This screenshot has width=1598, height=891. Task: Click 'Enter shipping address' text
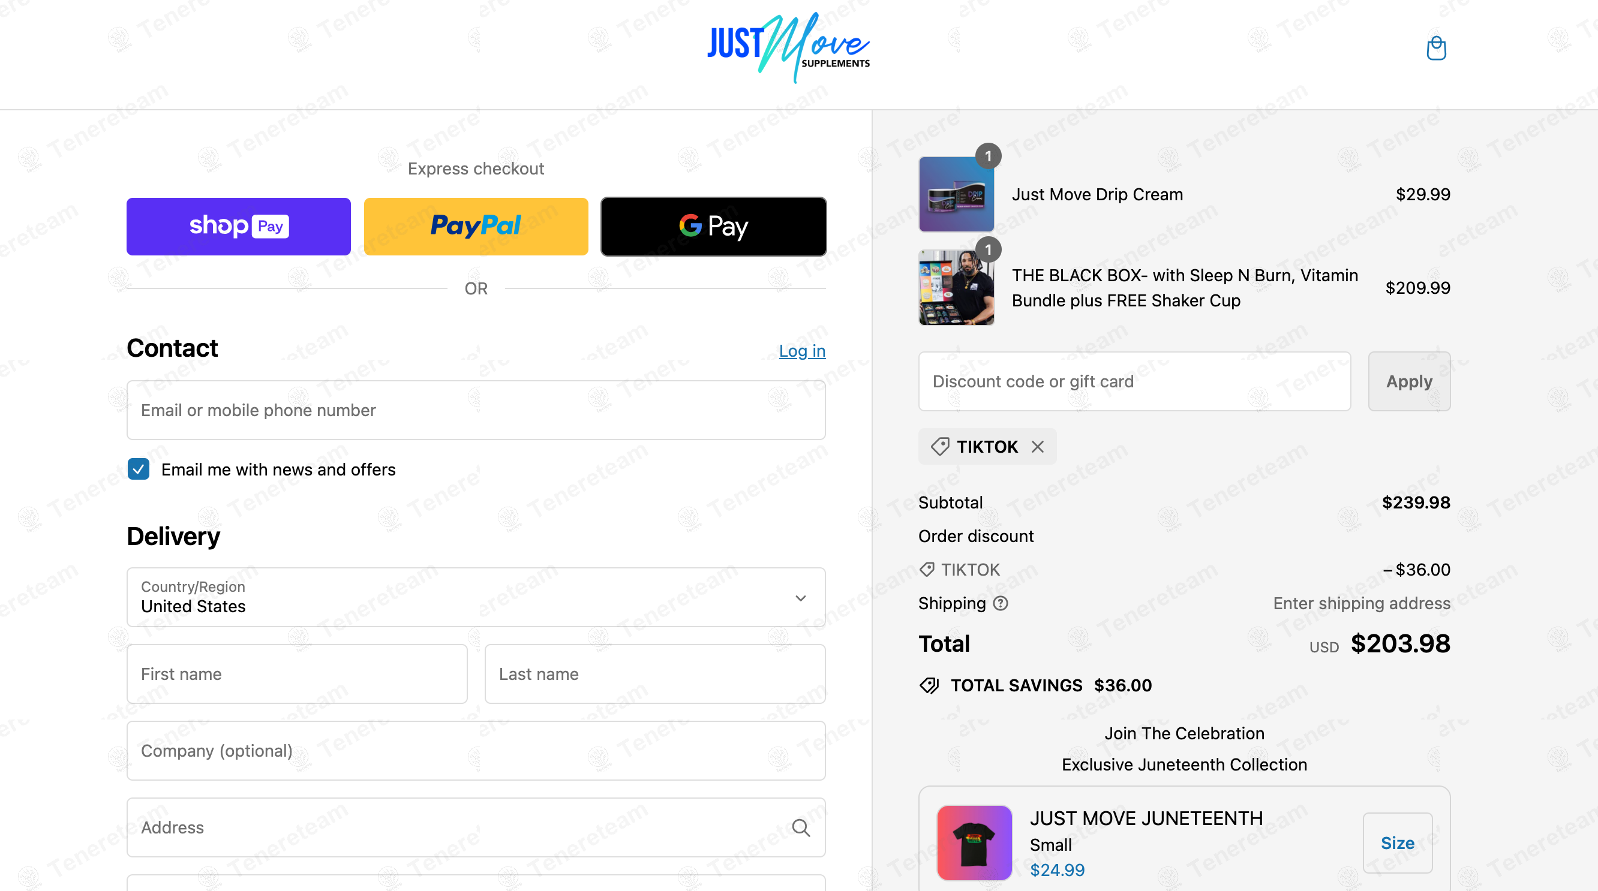(1362, 603)
